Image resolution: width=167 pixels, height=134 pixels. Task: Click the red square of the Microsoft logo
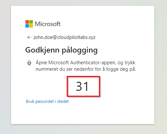tap(27, 22)
